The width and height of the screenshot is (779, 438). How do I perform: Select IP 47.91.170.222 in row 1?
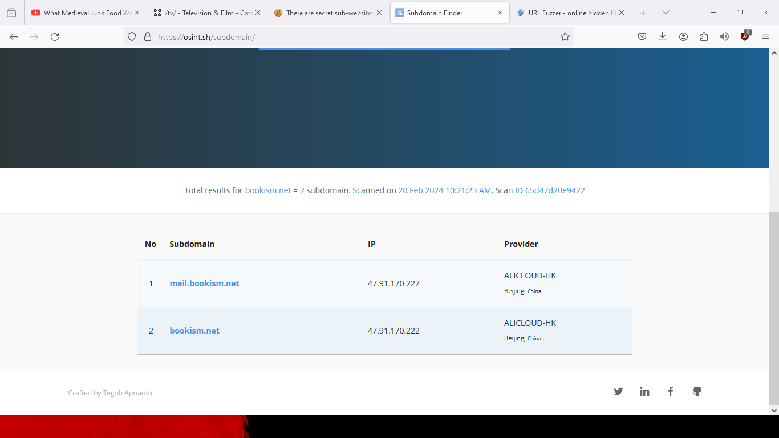[393, 283]
